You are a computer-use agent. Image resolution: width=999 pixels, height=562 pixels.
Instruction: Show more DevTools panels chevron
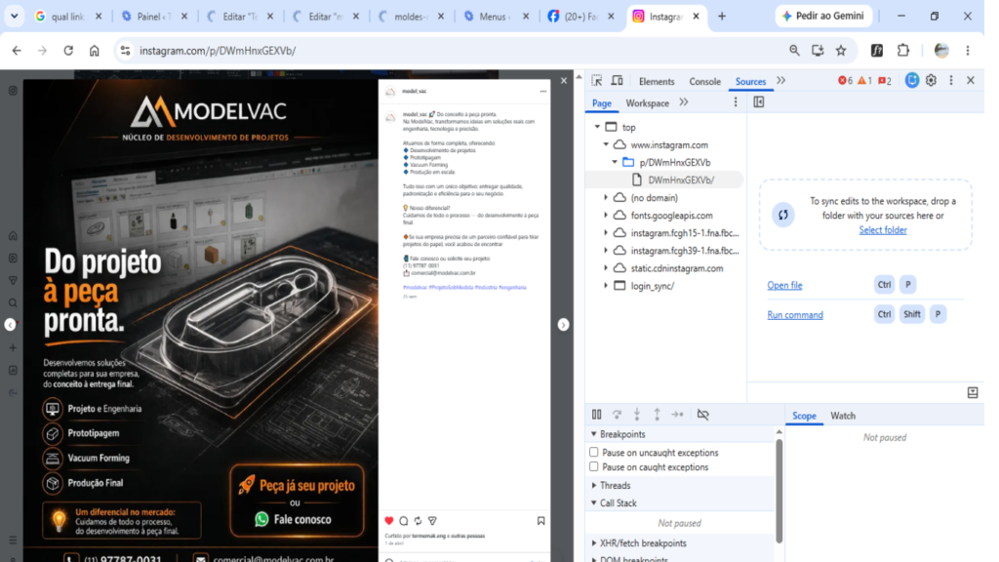click(781, 81)
